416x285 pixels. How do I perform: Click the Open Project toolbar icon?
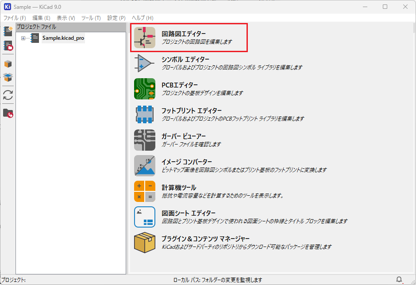click(x=8, y=46)
